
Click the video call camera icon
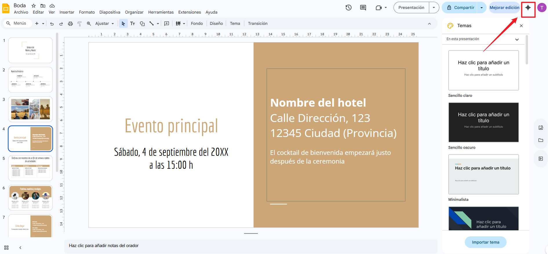(379, 8)
